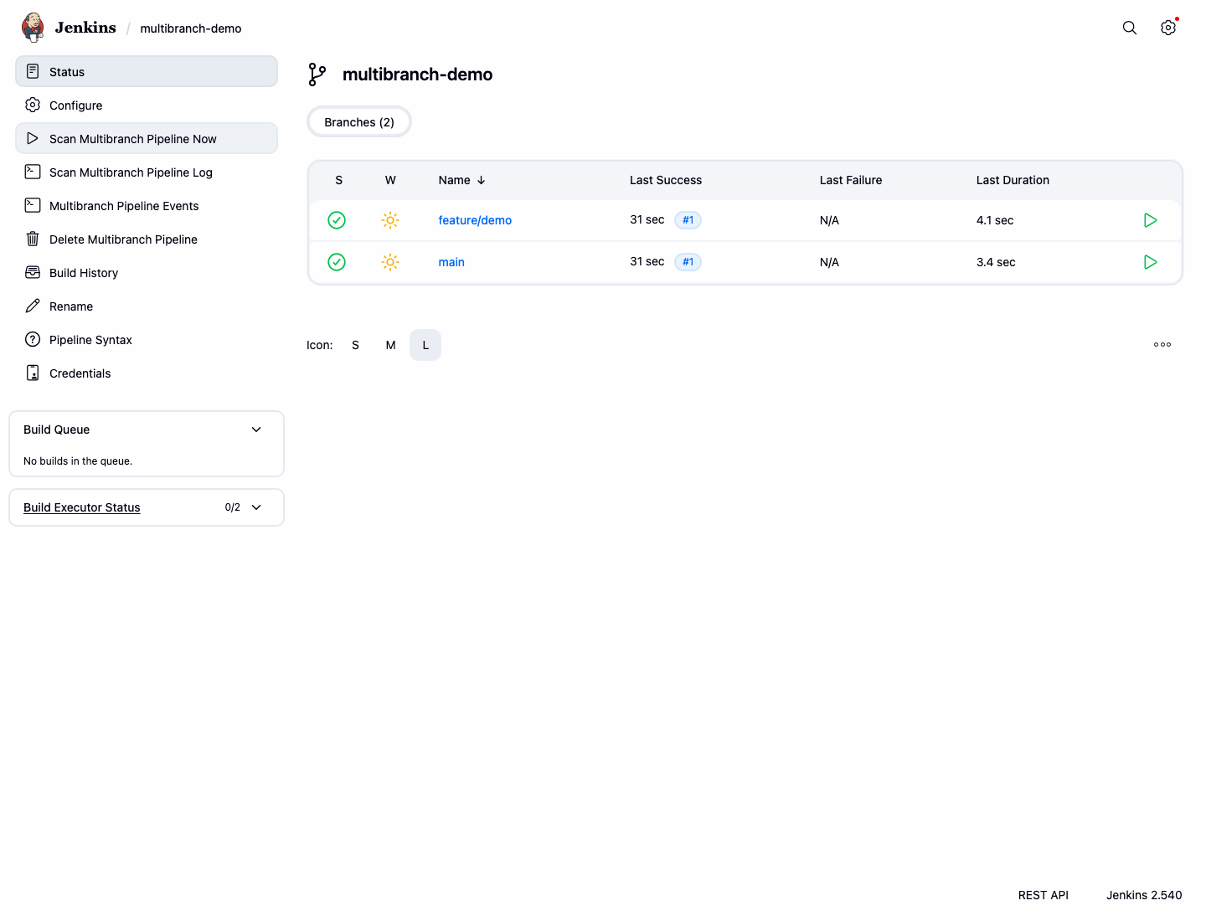Select large icon size L
1206x921 pixels.
click(x=425, y=345)
